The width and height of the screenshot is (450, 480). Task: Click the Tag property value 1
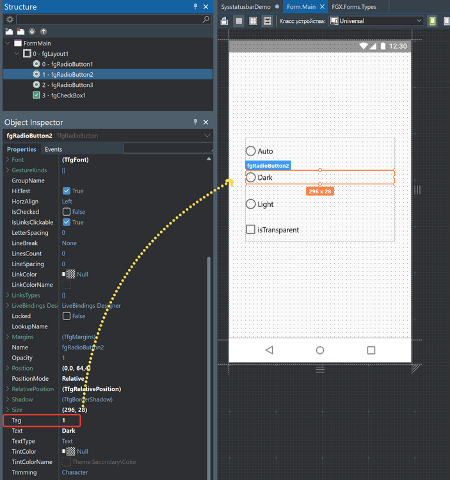pos(63,420)
